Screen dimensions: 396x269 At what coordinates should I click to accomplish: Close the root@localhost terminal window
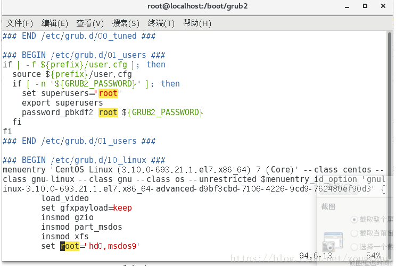click(383, 6)
